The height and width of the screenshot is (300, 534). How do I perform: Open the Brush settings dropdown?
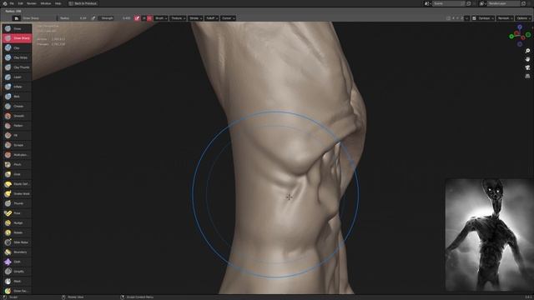click(x=161, y=18)
